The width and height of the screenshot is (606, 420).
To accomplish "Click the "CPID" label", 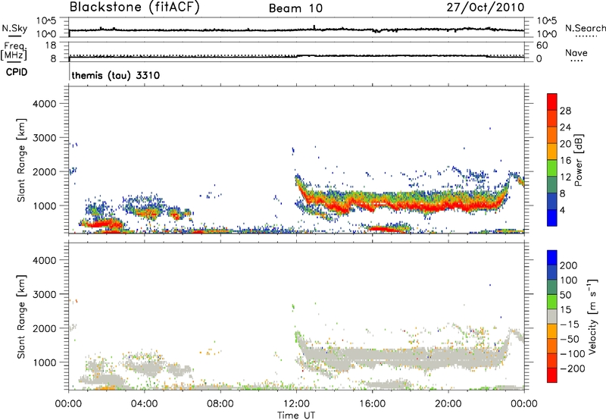I will click(x=17, y=72).
